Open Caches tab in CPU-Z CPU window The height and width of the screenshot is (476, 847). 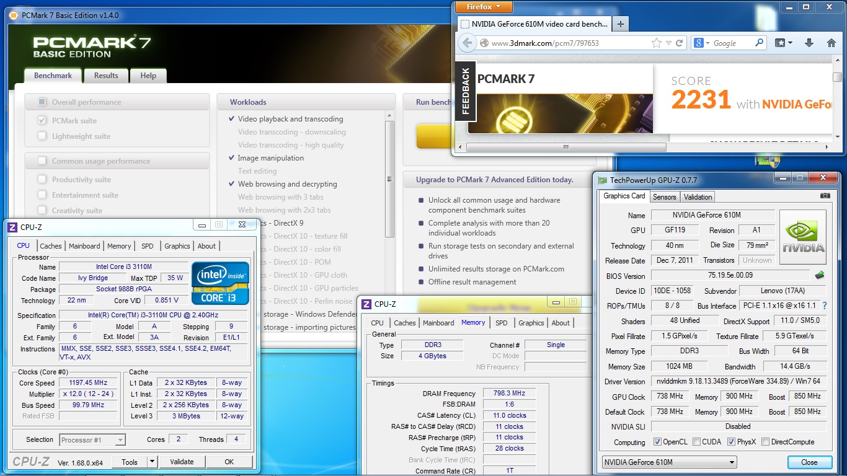click(x=51, y=246)
